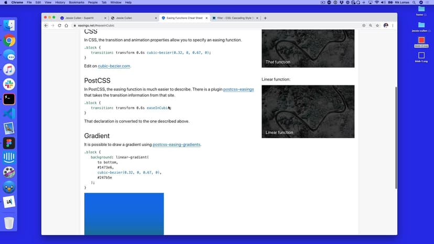
Task: Launch Figma from the dock
Action: pyautogui.click(x=9, y=143)
